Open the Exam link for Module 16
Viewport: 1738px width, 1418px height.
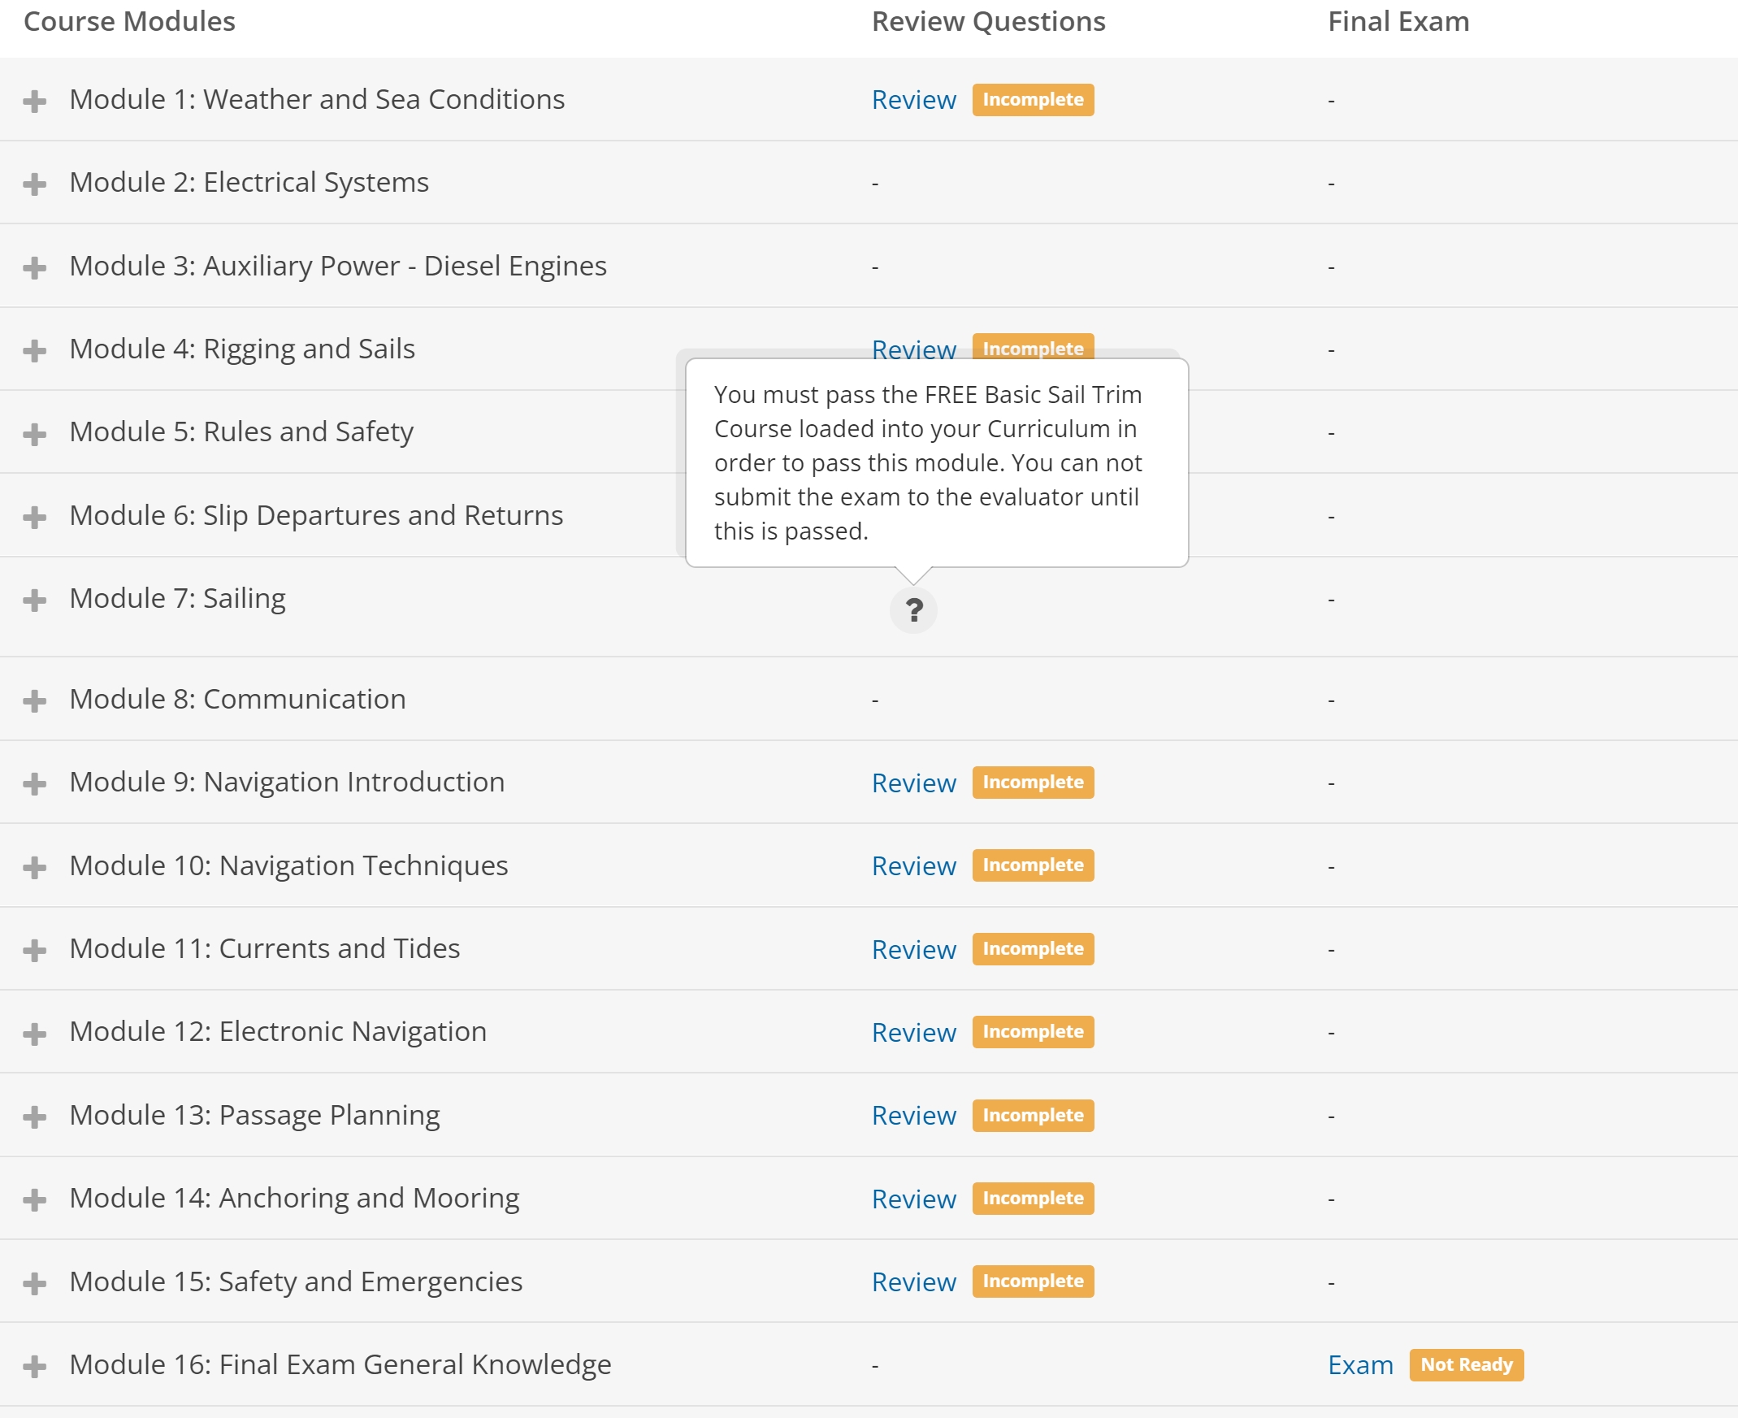click(x=1360, y=1365)
